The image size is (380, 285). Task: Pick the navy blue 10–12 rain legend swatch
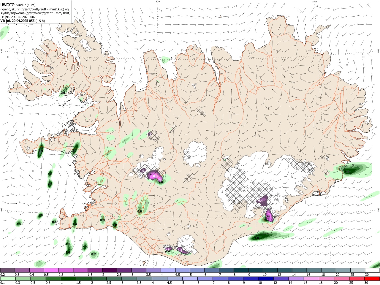click(x=265, y=279)
